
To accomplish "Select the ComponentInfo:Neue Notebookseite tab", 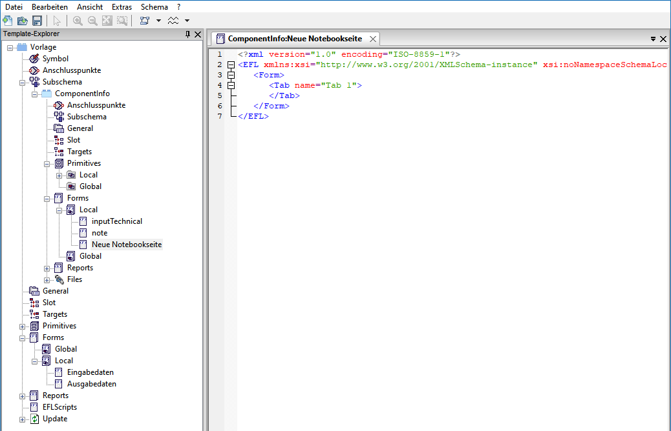I will pos(295,39).
